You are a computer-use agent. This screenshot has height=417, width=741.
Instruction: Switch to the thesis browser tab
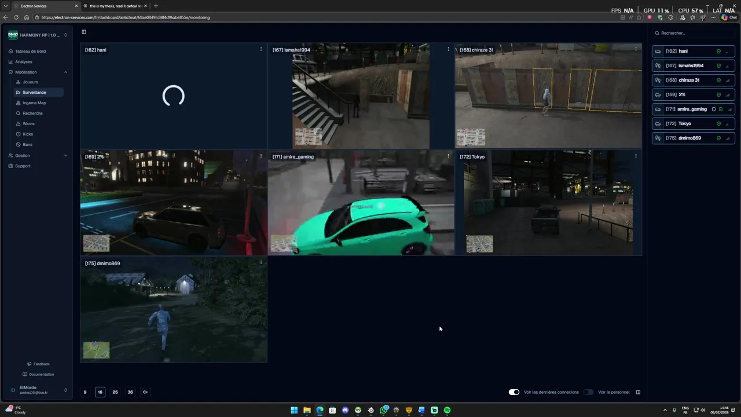coord(115,6)
